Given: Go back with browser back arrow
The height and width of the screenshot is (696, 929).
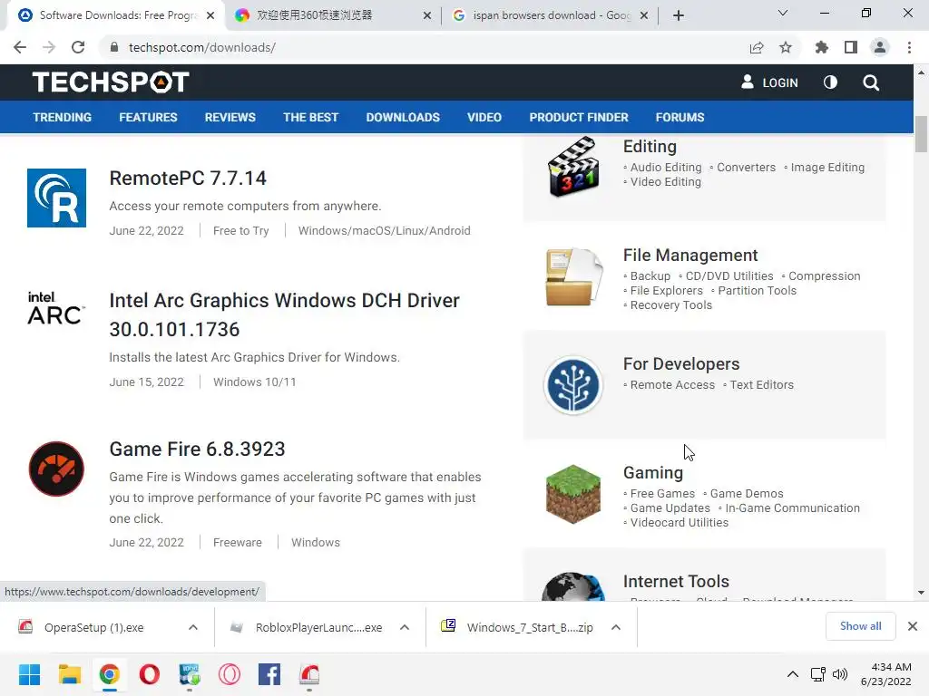Looking at the screenshot, I should coord(20,47).
